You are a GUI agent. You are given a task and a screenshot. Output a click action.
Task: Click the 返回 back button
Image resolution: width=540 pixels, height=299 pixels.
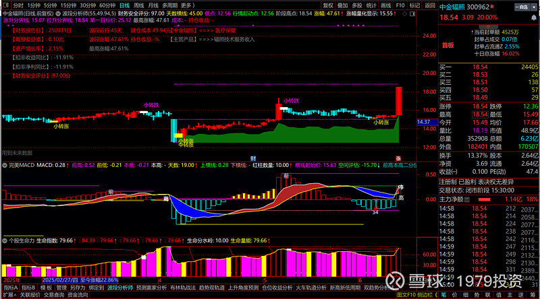click(430, 5)
